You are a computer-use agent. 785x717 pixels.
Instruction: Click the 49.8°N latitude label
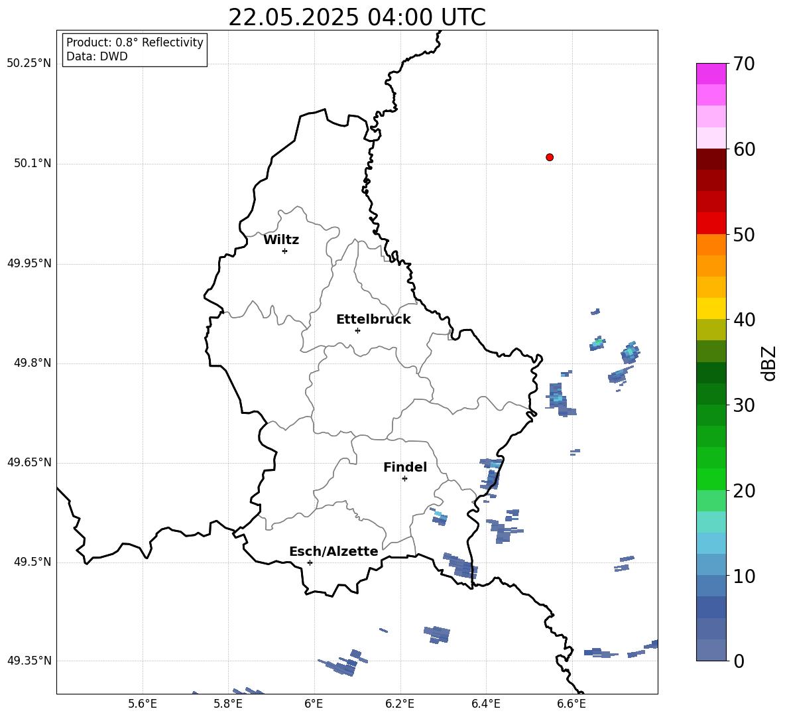32,363
